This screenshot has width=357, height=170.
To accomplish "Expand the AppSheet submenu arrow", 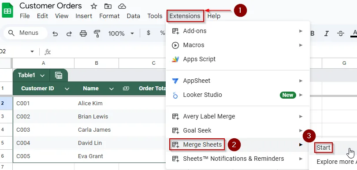I will point(301,81).
